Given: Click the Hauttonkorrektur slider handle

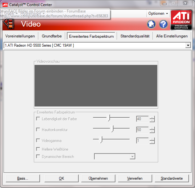Looking at the screenshot, I should point(112,129).
